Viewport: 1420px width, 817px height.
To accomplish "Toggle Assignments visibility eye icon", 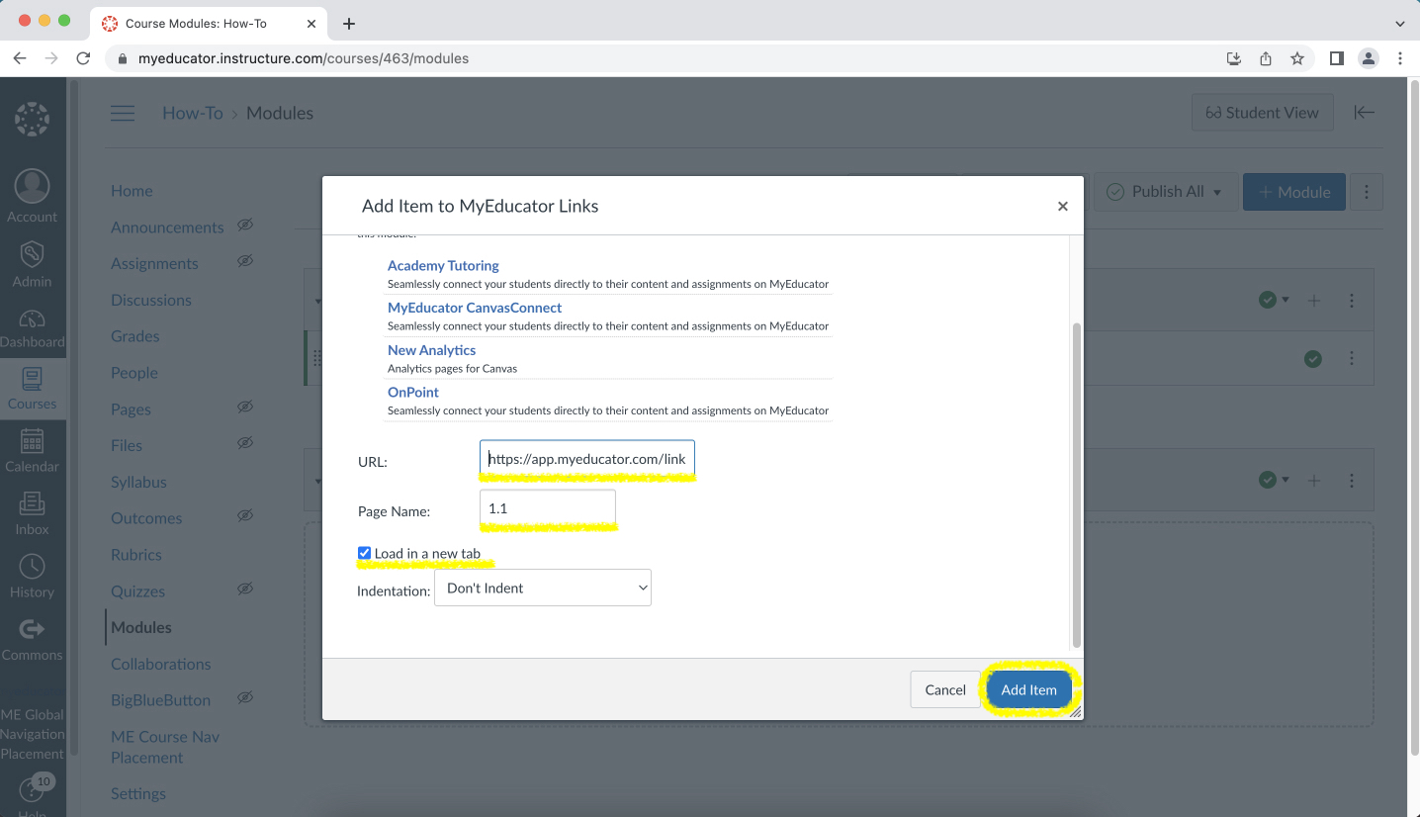I will click(245, 261).
